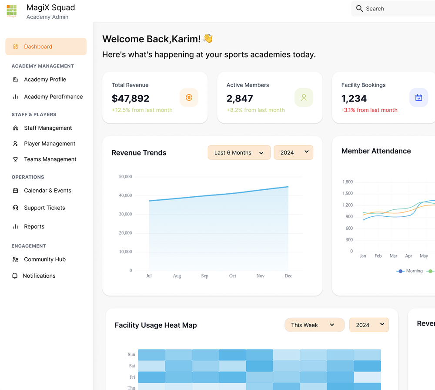Open Player Management page
This screenshot has height=390, width=435.
coord(50,144)
